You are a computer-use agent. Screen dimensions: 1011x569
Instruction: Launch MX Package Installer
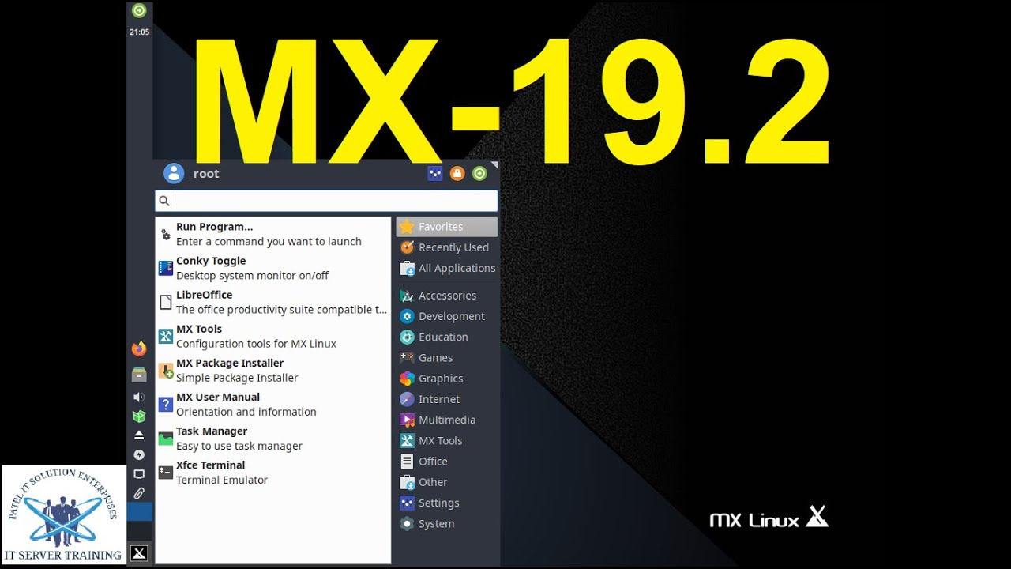272,370
